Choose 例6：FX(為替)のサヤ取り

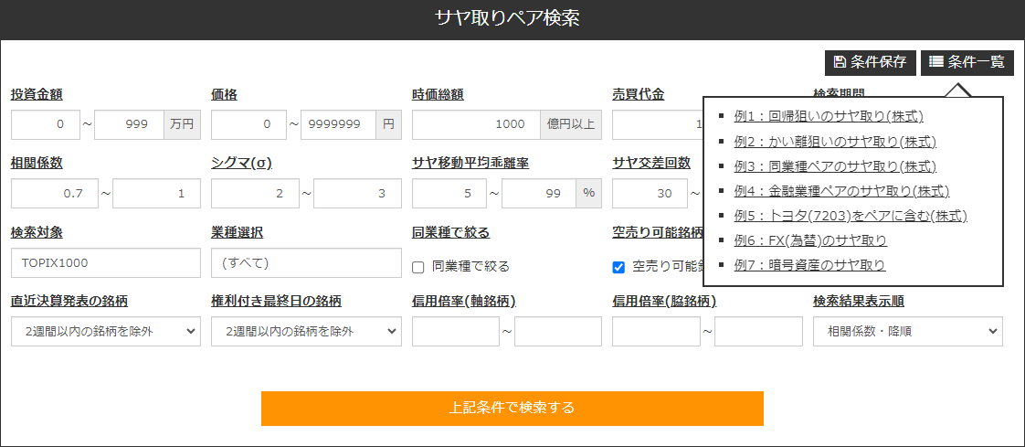point(810,240)
